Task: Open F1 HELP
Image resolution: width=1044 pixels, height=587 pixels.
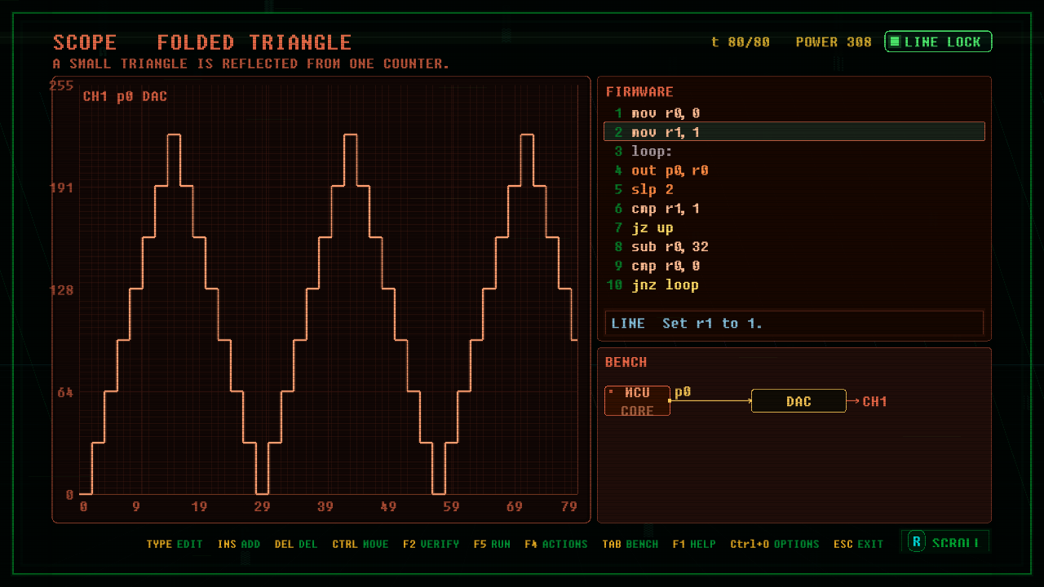Action: point(694,544)
